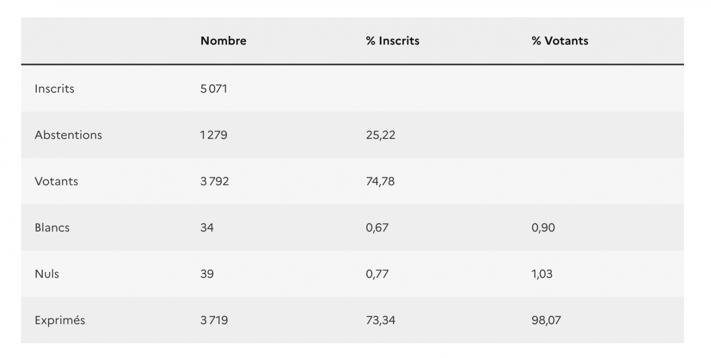The height and width of the screenshot is (358, 711).
Task: Select the Exprimés count 3 719
Action: coord(214,320)
